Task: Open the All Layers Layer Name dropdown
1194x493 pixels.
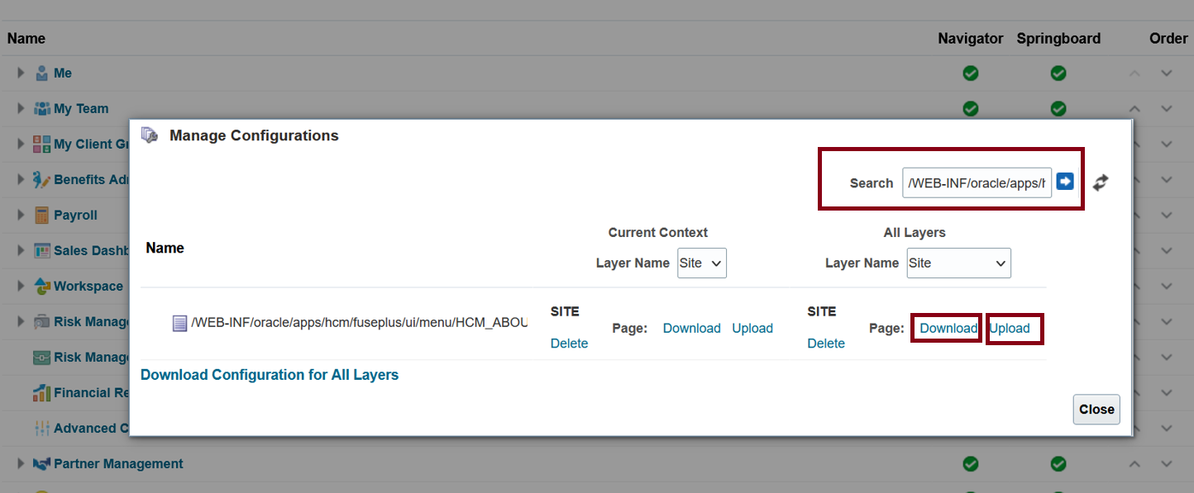Action: tap(959, 263)
